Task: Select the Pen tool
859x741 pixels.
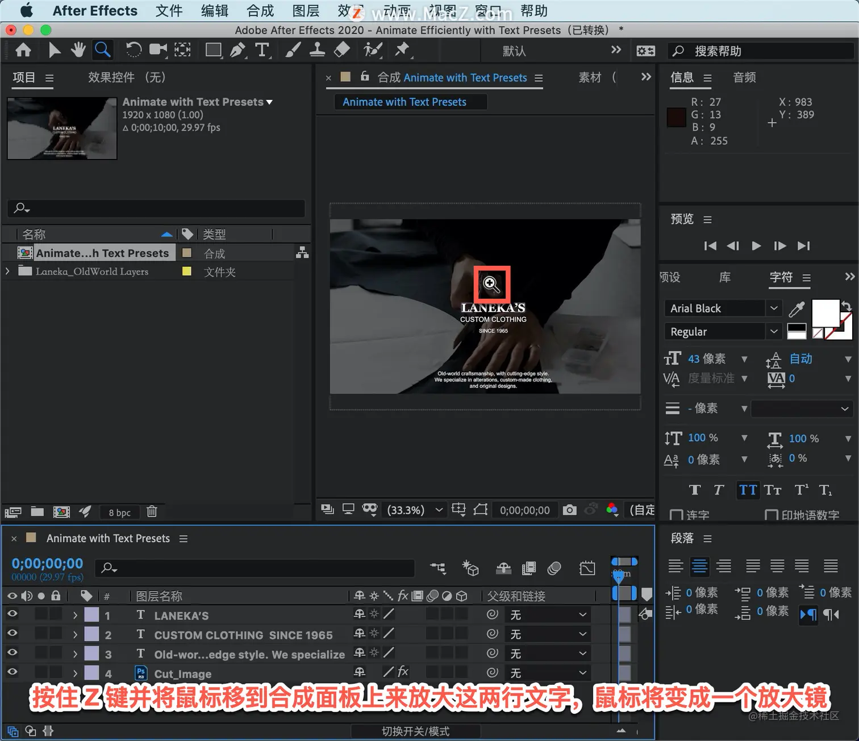Action: click(237, 51)
